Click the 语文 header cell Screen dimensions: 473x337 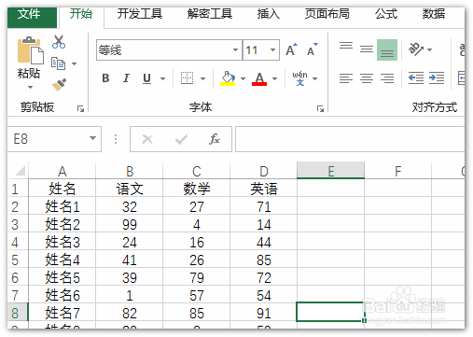(x=130, y=189)
